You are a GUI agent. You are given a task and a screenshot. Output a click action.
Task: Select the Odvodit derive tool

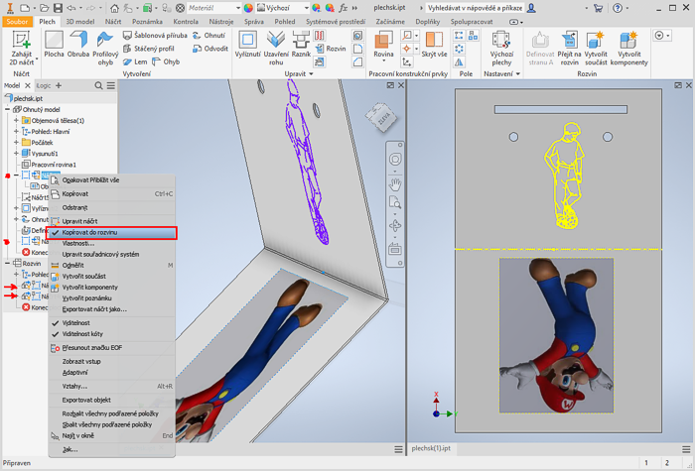(210, 49)
